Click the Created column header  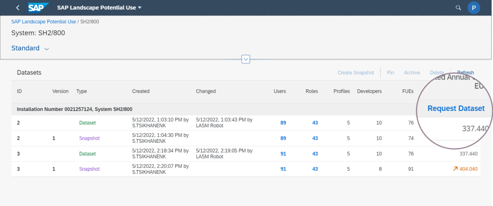coord(141,91)
